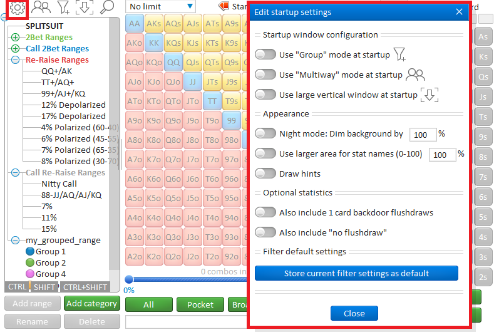
Task: Click "Store current filter settings as default"
Action: coord(356,274)
